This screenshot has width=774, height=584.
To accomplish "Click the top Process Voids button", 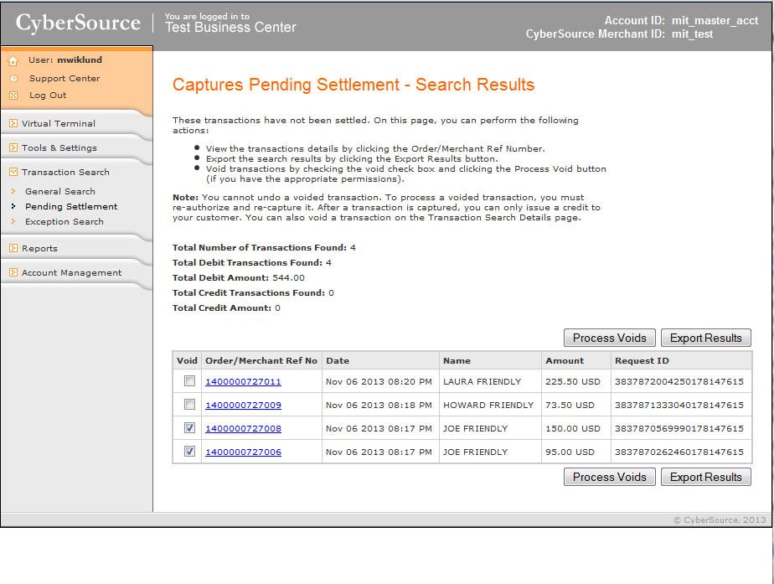I will point(609,338).
